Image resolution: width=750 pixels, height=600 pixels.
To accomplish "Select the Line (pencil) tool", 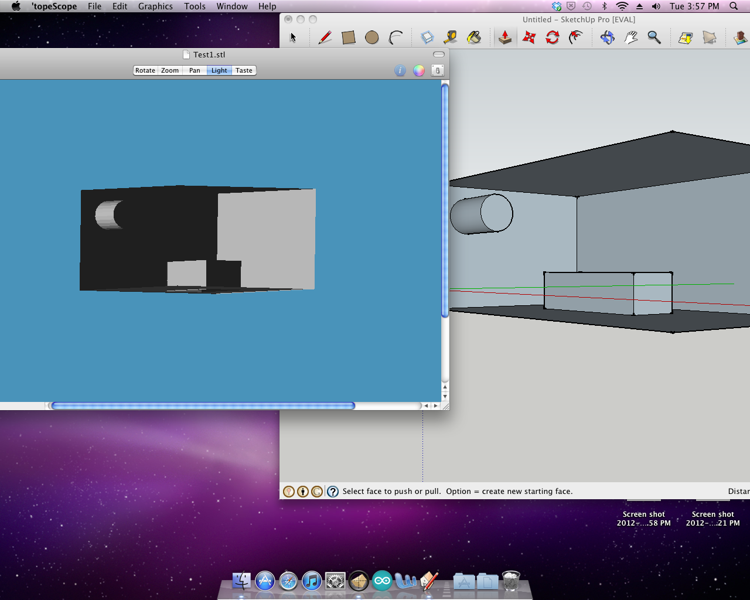I will point(324,37).
